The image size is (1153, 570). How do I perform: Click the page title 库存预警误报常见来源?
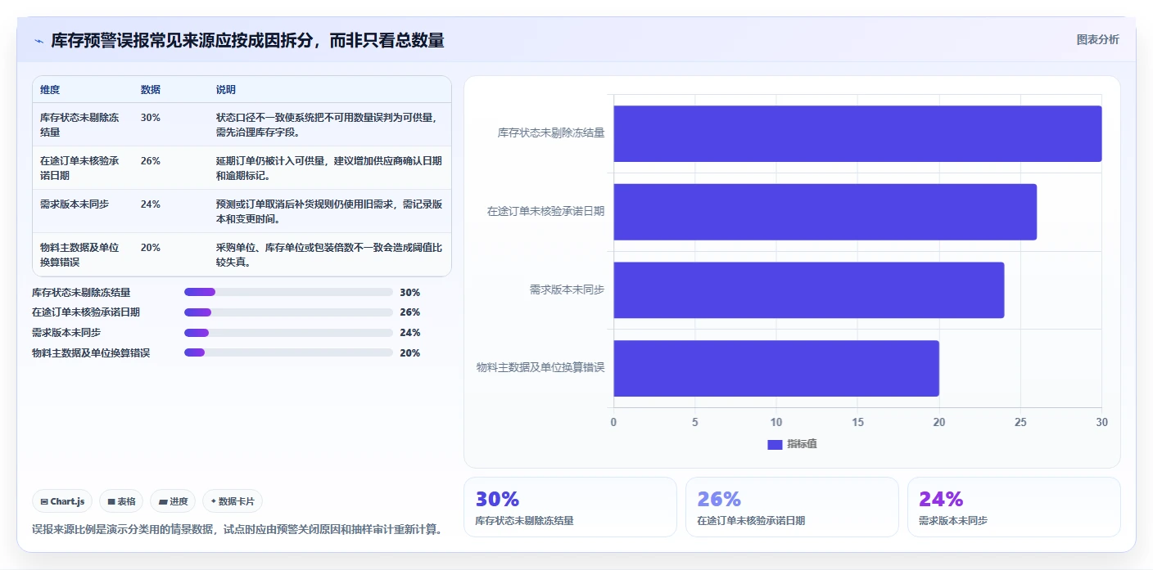[x=247, y=41]
